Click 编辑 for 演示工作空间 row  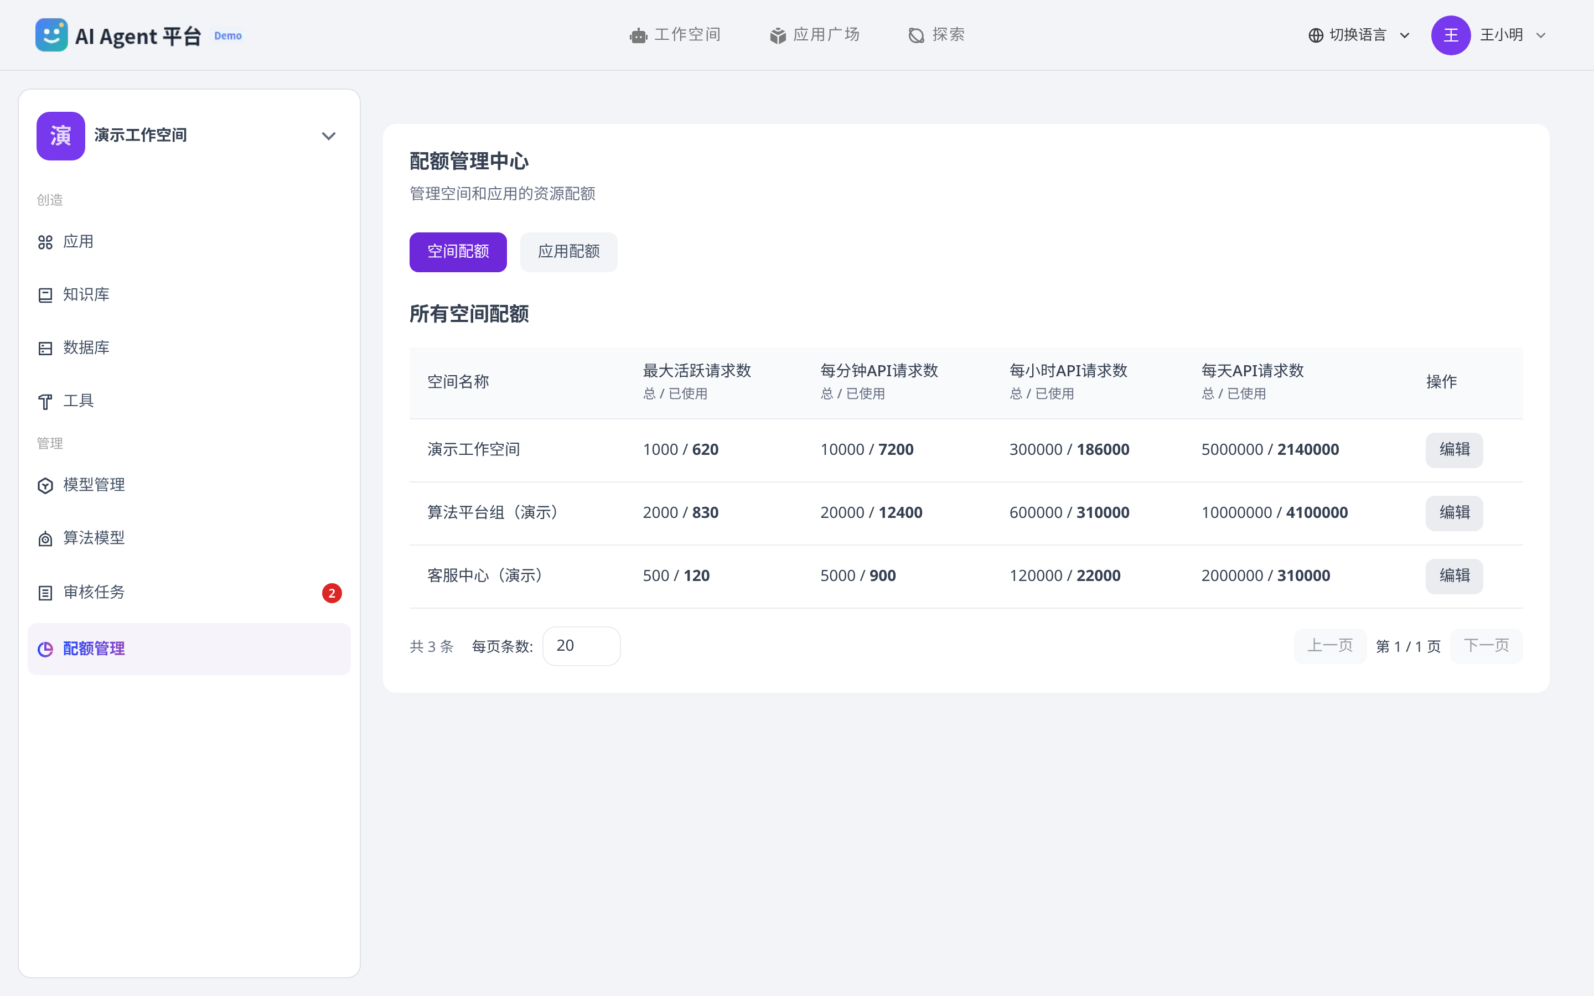(x=1454, y=450)
